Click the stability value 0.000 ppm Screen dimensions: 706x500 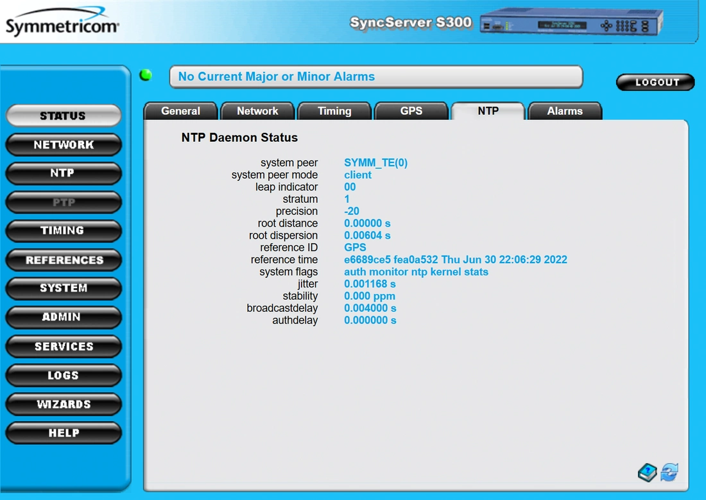(369, 297)
